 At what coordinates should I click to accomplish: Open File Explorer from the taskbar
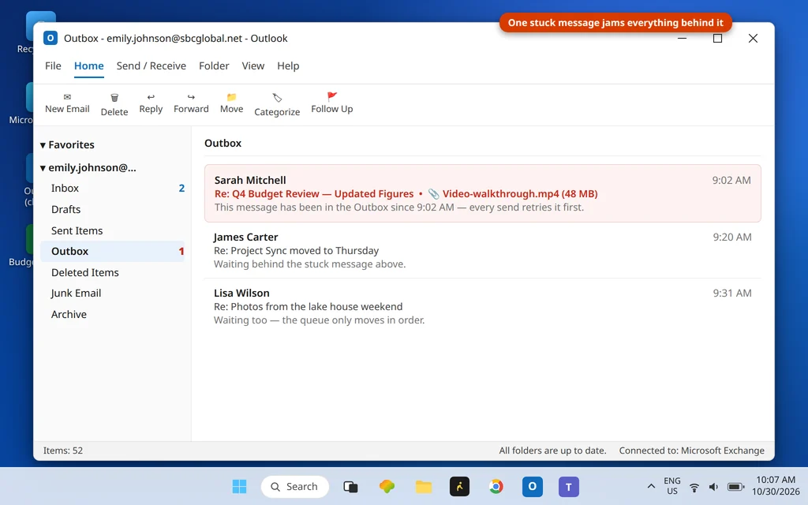[x=424, y=486]
